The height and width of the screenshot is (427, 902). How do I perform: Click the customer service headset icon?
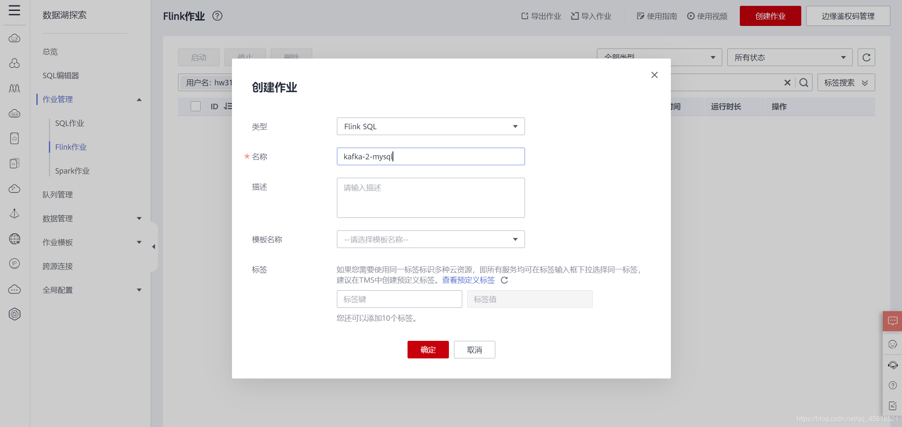tap(892, 365)
